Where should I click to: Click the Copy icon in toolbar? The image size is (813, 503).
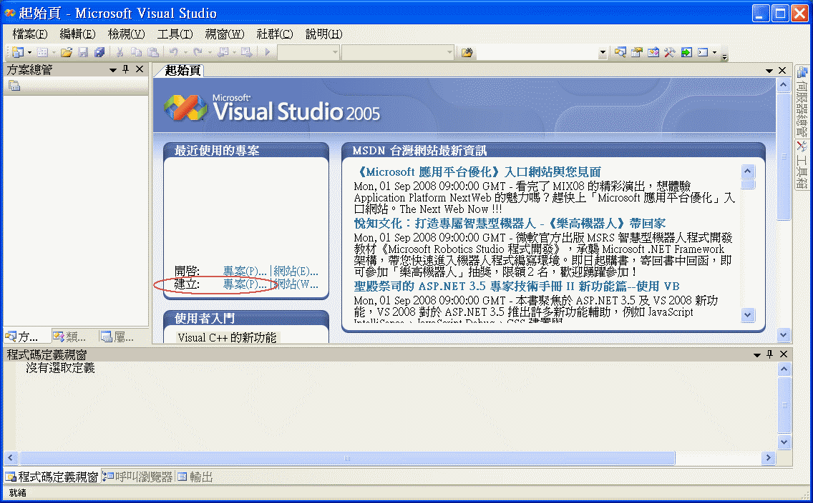[137, 52]
